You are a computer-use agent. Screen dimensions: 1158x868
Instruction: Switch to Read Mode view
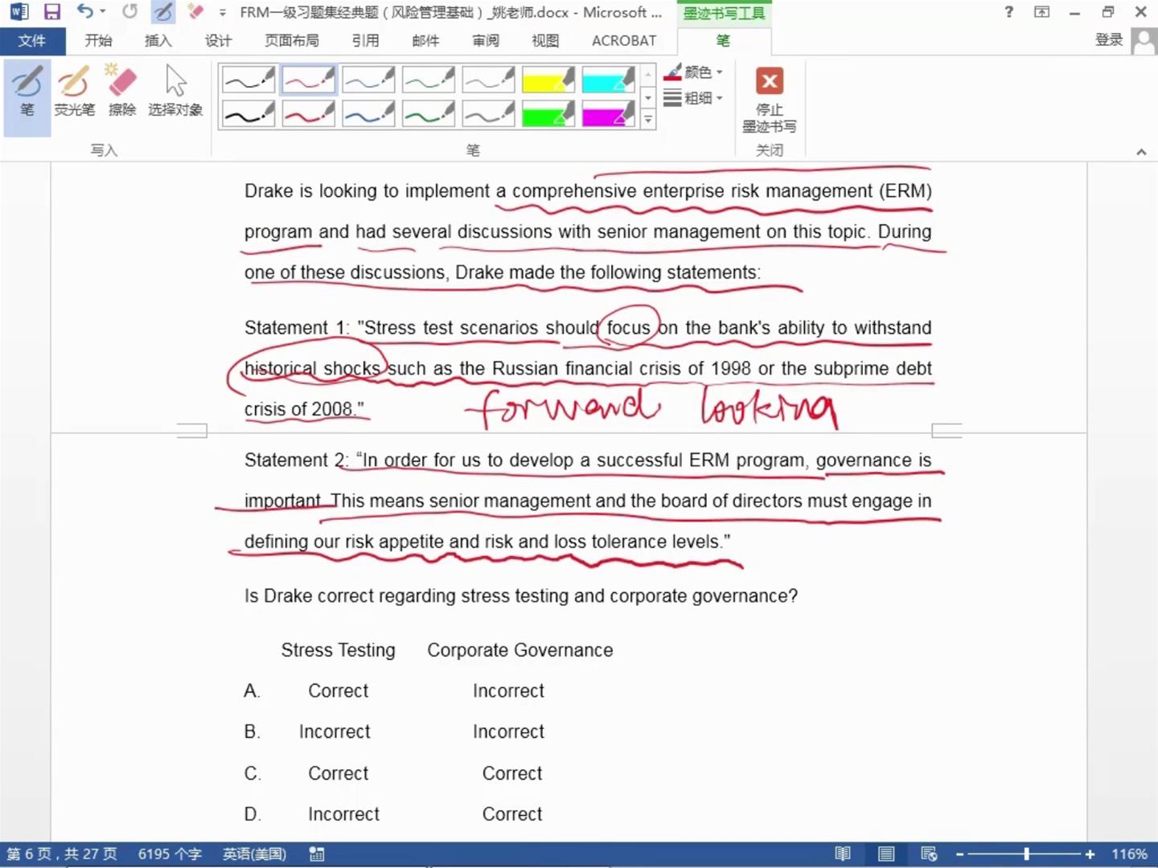click(x=843, y=854)
